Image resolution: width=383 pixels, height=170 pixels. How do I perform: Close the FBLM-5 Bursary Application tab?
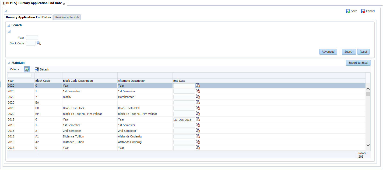pyautogui.click(x=64, y=3)
